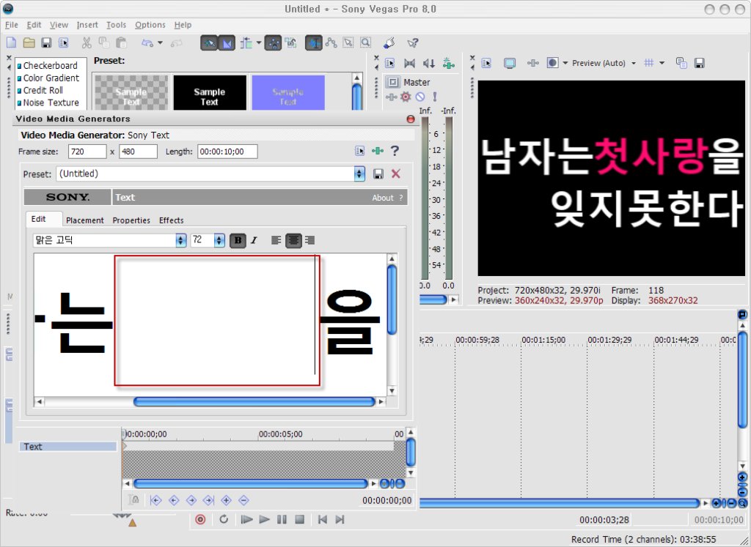Mute the Master bus with the circle-slash icon
The width and height of the screenshot is (751, 547).
pyautogui.click(x=420, y=97)
